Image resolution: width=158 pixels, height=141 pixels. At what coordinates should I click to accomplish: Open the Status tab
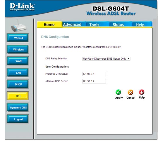pos(118,25)
